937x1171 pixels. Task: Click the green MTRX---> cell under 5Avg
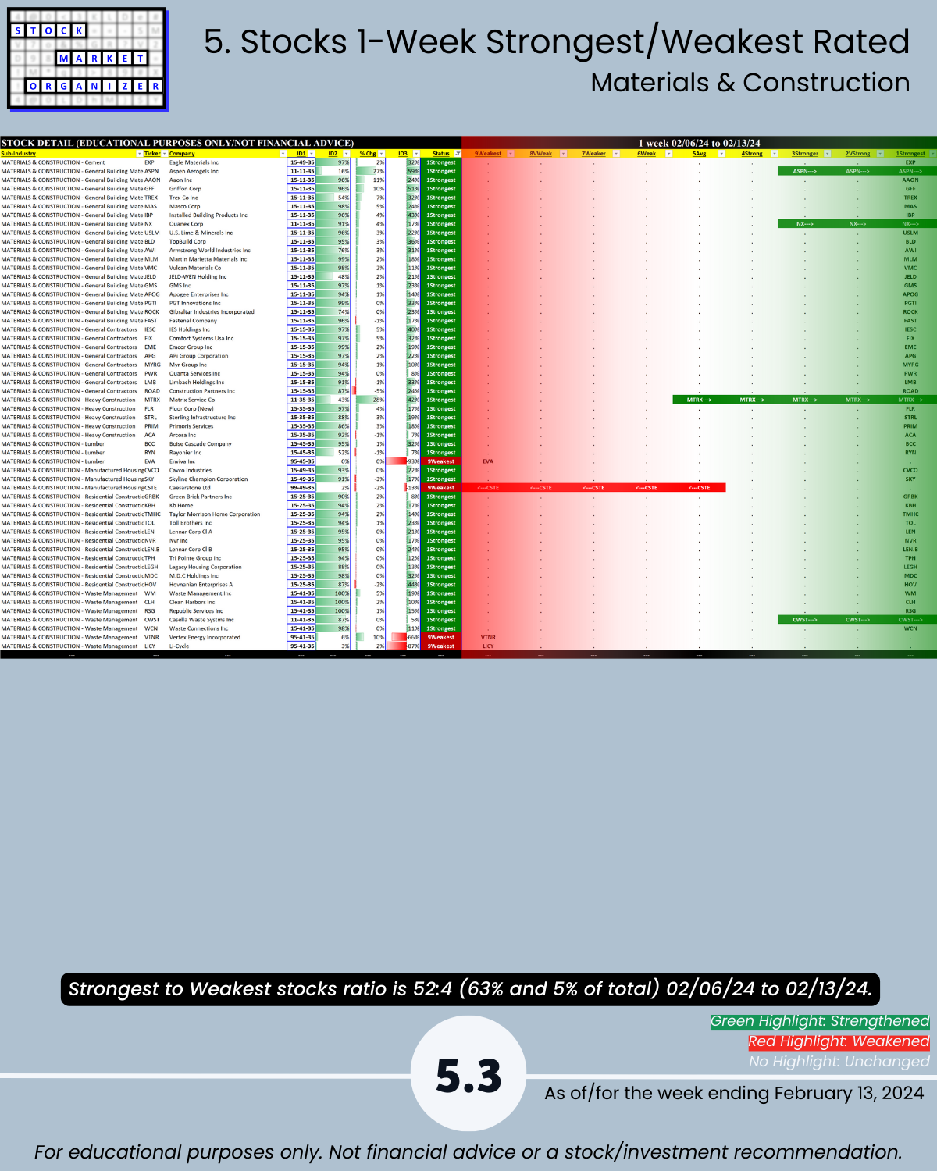point(699,400)
